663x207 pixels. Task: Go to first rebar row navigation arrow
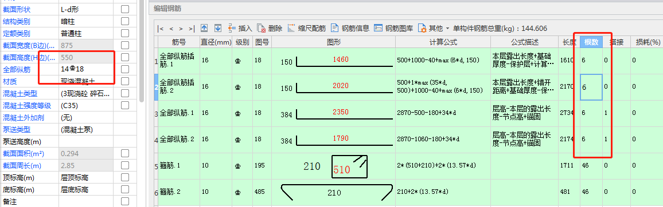coord(160,29)
